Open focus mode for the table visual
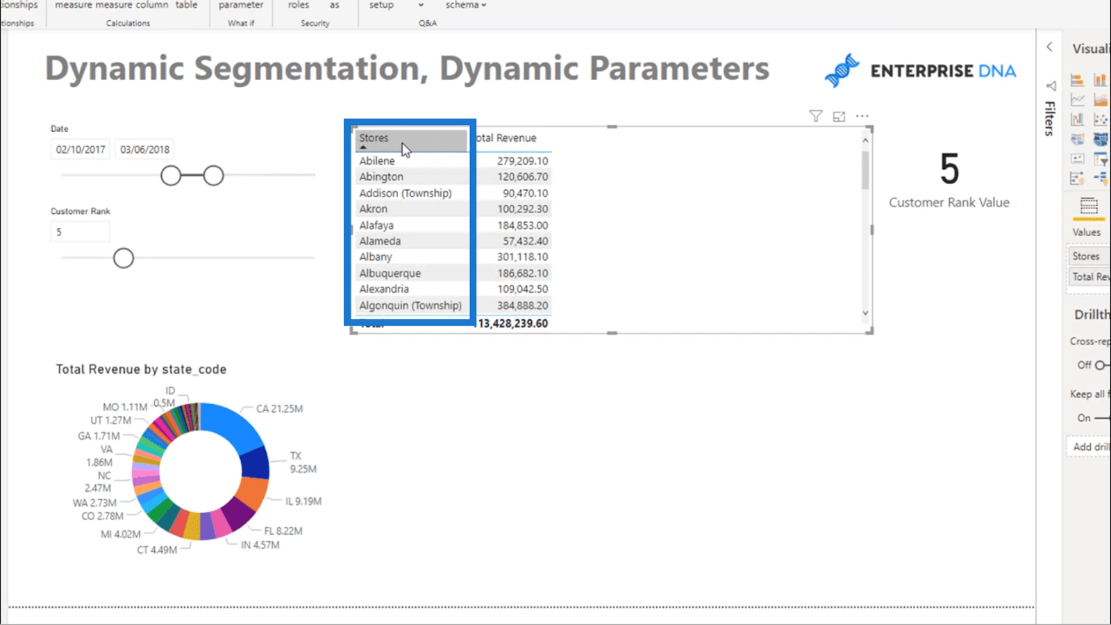 pyautogui.click(x=839, y=116)
